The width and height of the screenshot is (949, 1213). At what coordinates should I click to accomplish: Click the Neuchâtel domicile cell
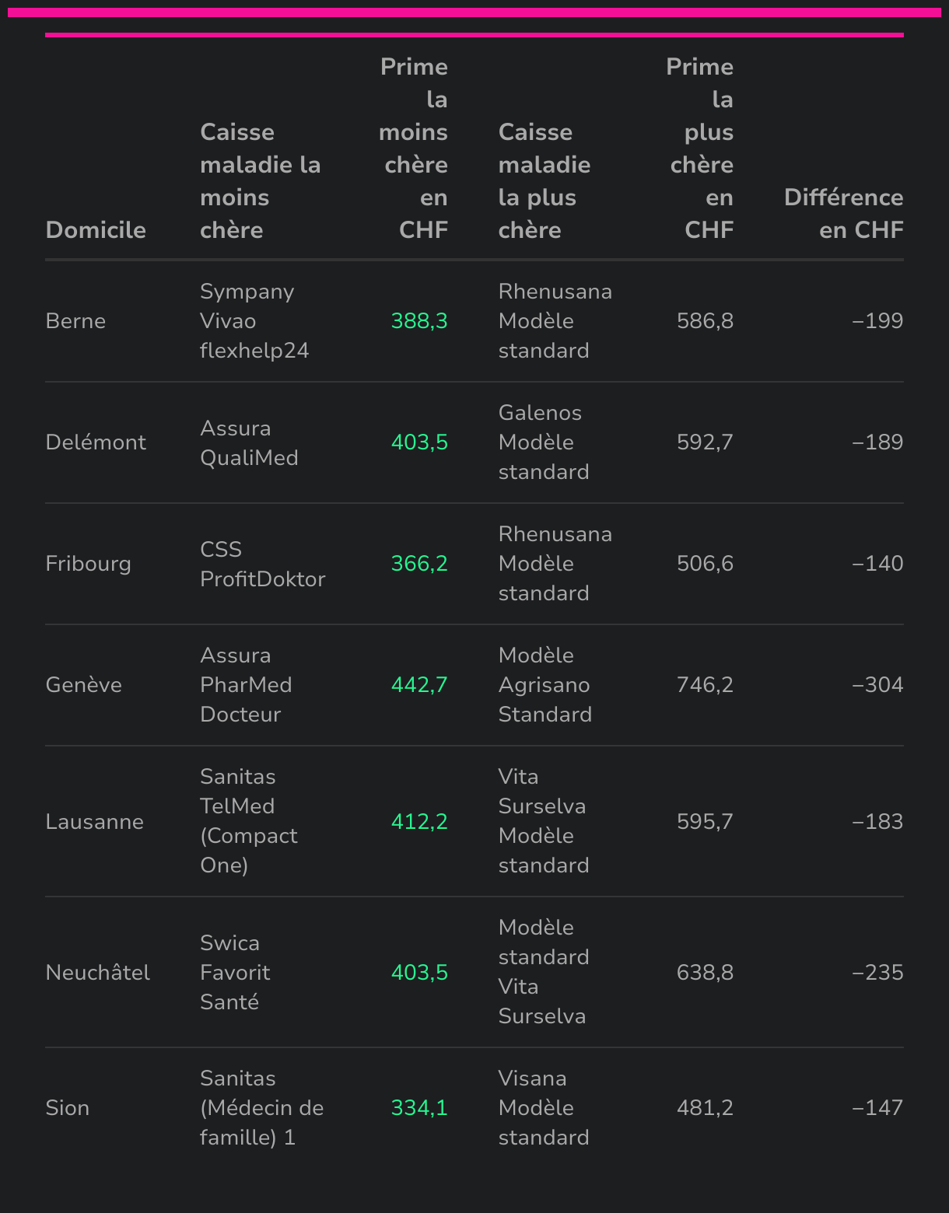(98, 973)
